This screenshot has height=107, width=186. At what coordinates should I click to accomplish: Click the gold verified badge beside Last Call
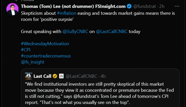pos(55,76)
